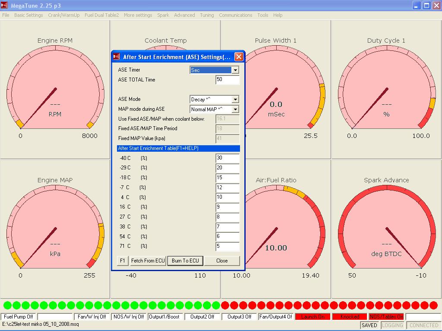Click the red NOS/Tables On indicator
This screenshot has width=442, height=331.
(386, 317)
